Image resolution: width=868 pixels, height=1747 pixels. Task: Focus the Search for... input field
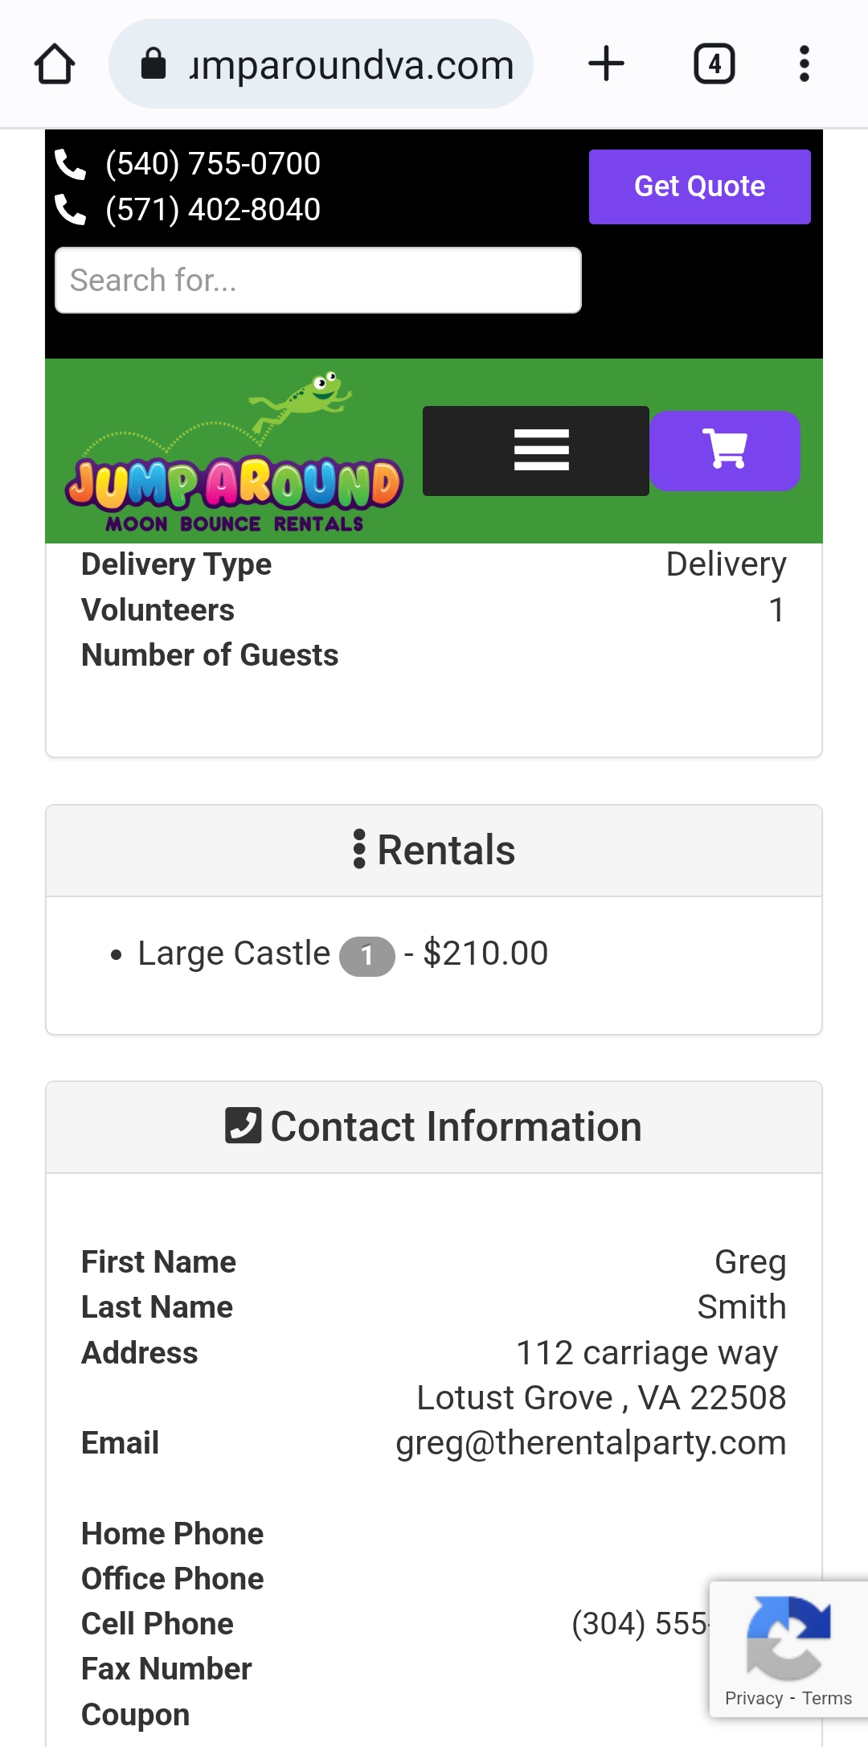coord(317,281)
